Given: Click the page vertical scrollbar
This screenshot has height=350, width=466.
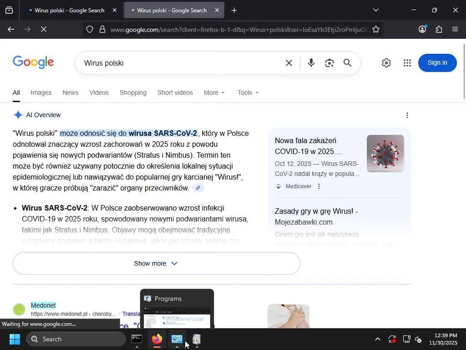Looking at the screenshot, I should (464, 72).
